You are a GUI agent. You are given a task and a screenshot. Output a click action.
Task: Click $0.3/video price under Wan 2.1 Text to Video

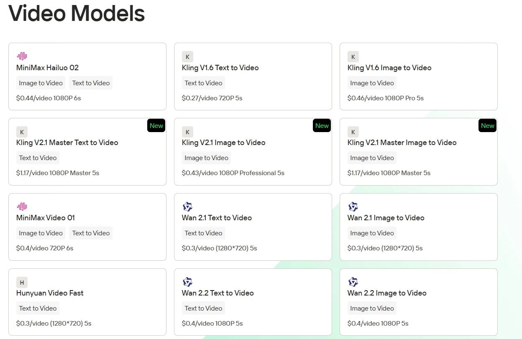pyautogui.click(x=219, y=248)
